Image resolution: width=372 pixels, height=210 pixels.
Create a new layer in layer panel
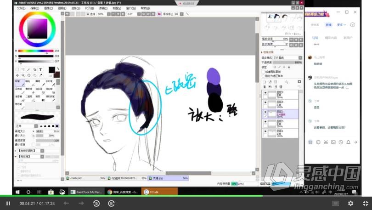265,82
